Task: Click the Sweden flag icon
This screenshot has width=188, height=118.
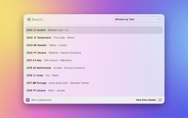Action: (35, 45)
